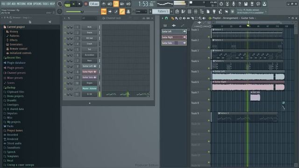Image resolution: width=299 pixels, height=168 pixels.
Task: Toggle the playlist magnet snap icon
Action: point(166,18)
